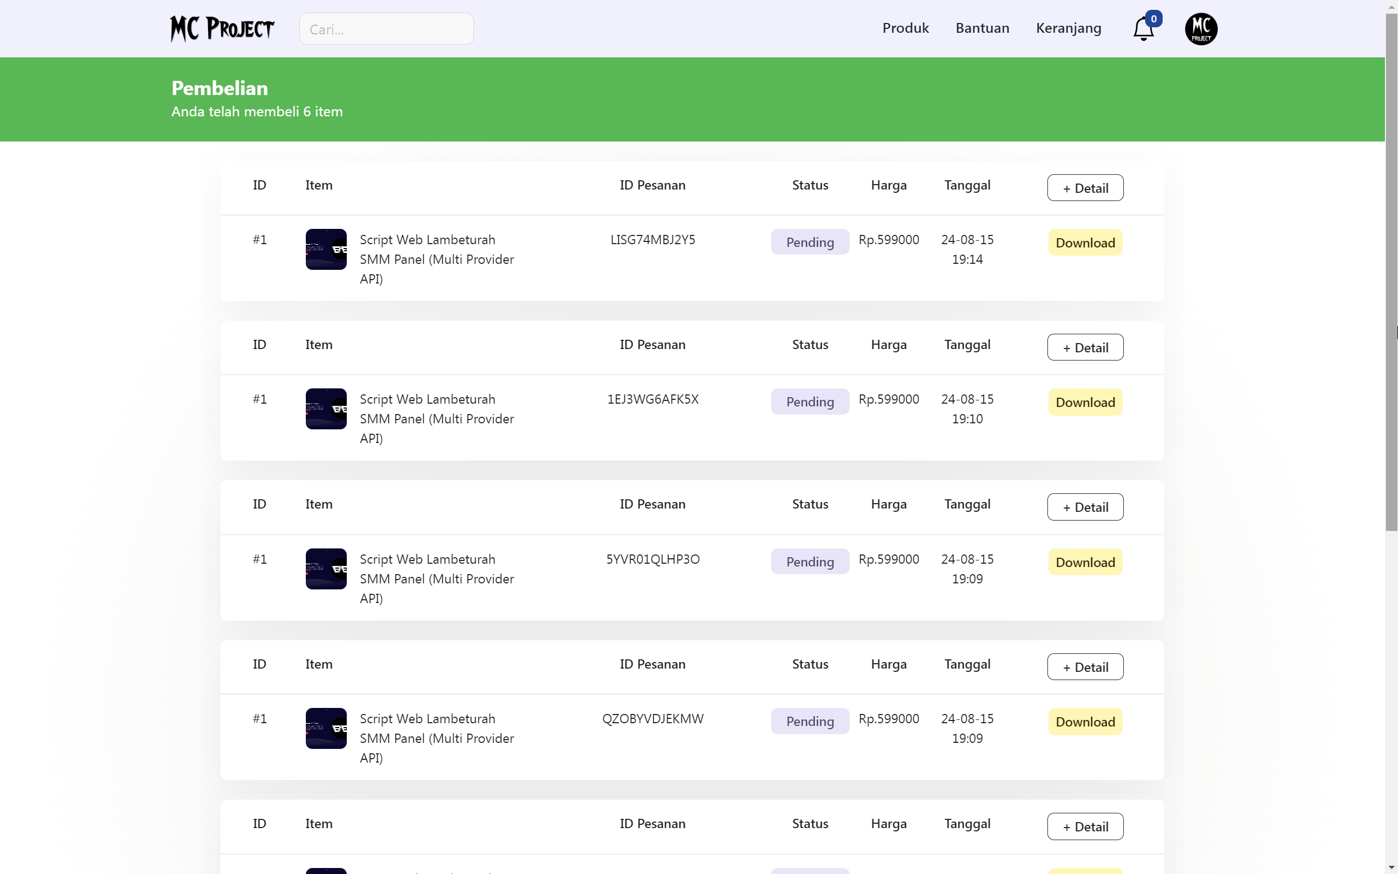Open the notification bell icon

tap(1143, 28)
